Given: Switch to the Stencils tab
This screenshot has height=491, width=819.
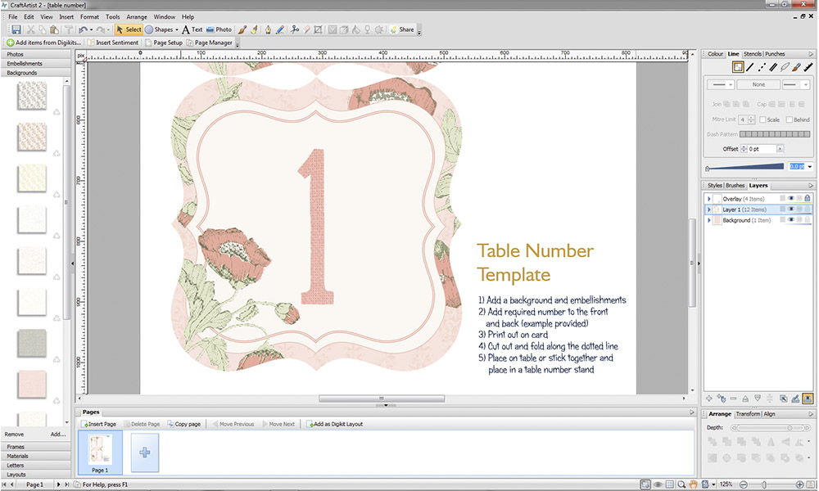Looking at the screenshot, I should coord(753,54).
